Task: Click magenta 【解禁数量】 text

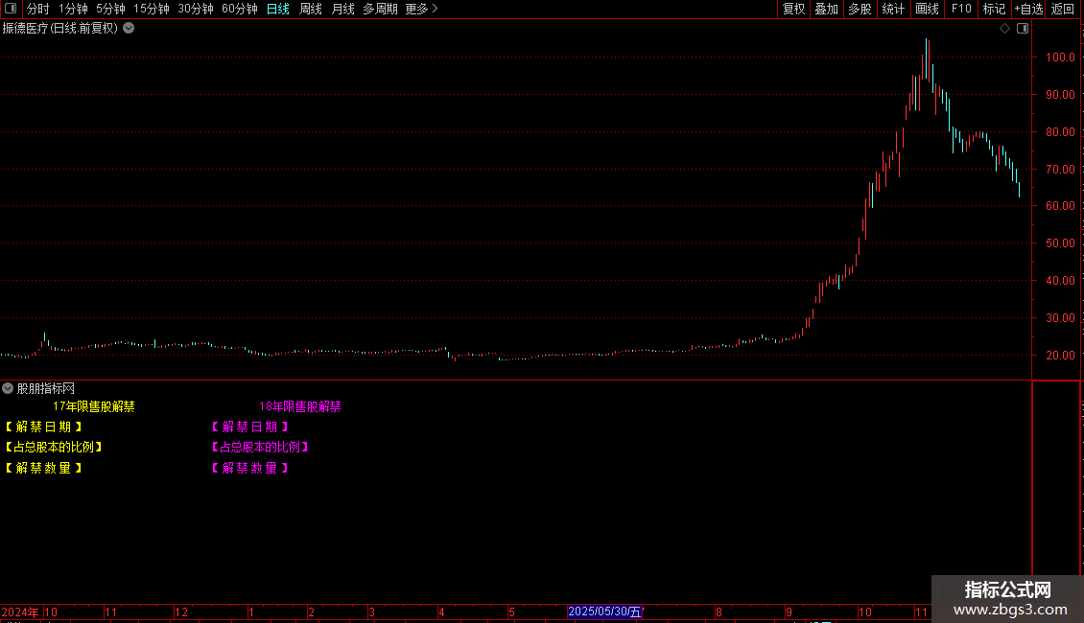Action: pos(249,469)
